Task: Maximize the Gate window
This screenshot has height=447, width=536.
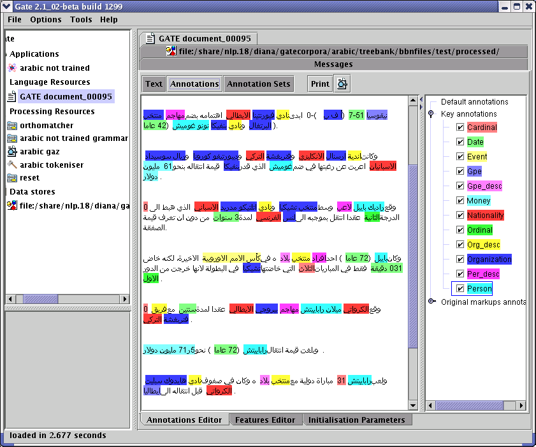Action: (518, 6)
